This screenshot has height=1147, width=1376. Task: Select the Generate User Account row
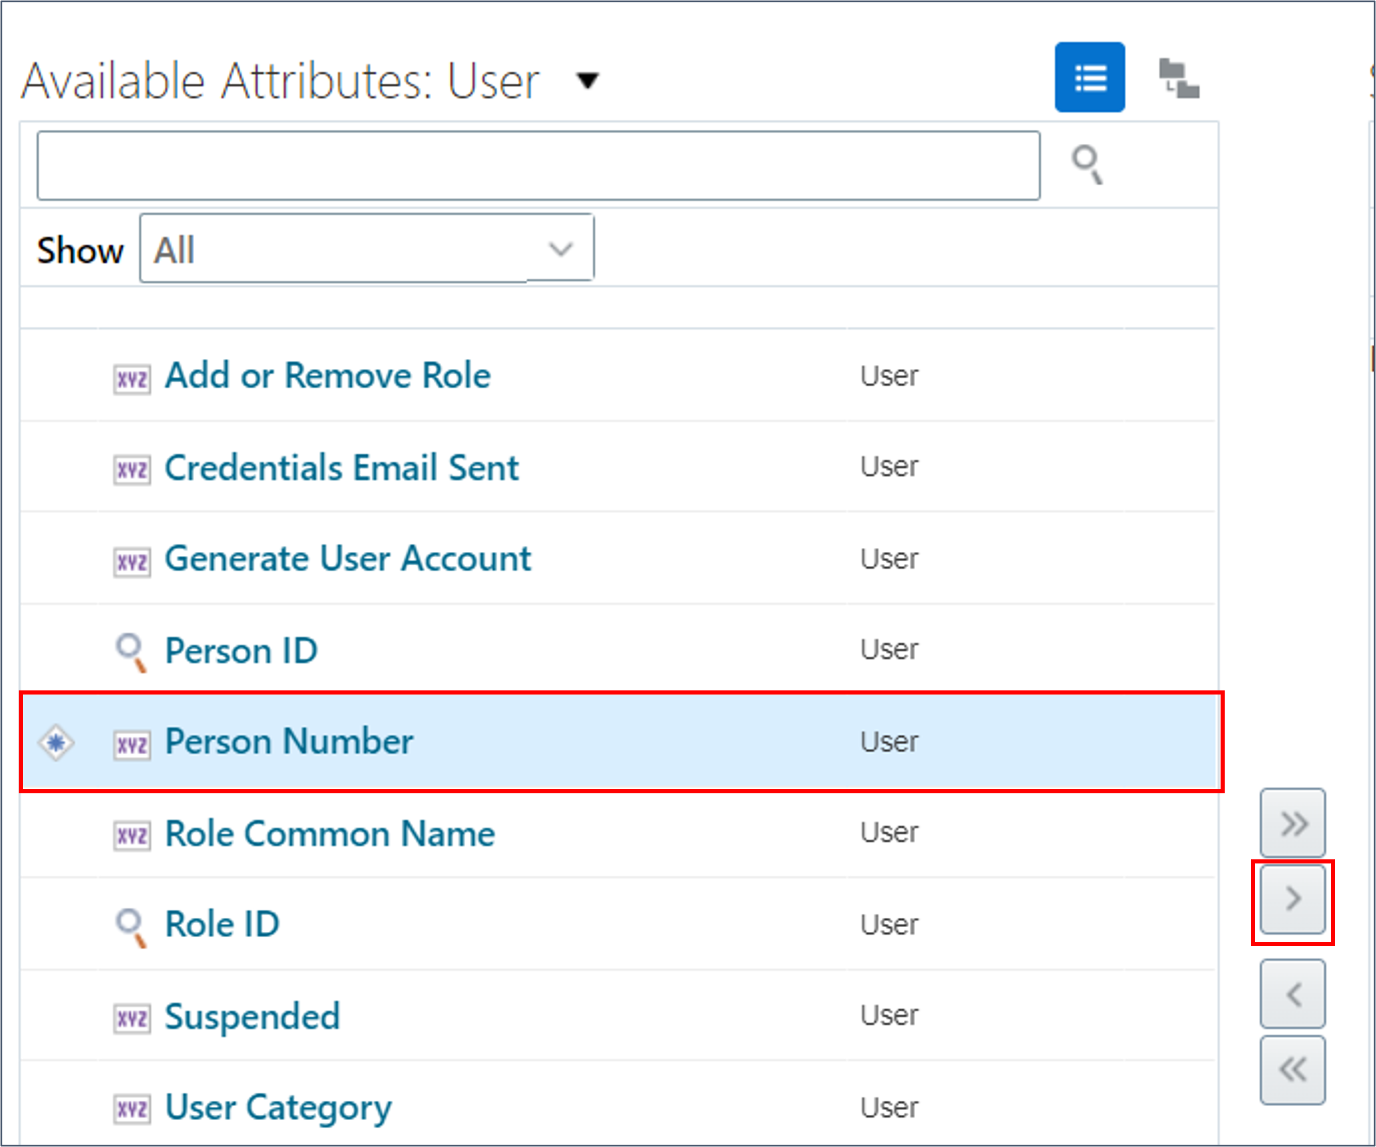(x=347, y=558)
